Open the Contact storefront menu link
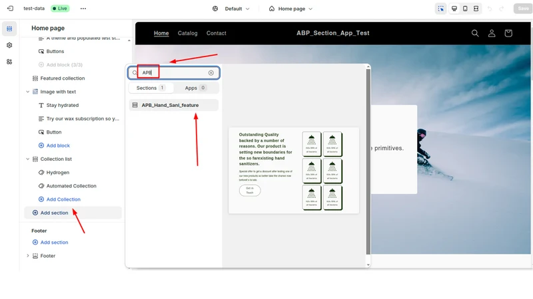This screenshot has height=299, width=533. [216, 33]
